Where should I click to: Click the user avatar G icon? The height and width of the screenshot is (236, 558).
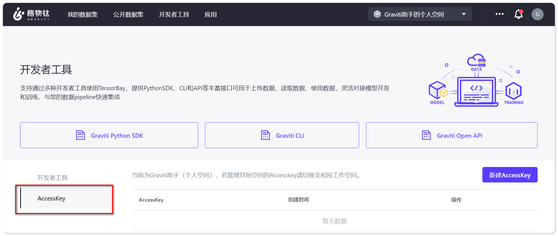tap(537, 14)
